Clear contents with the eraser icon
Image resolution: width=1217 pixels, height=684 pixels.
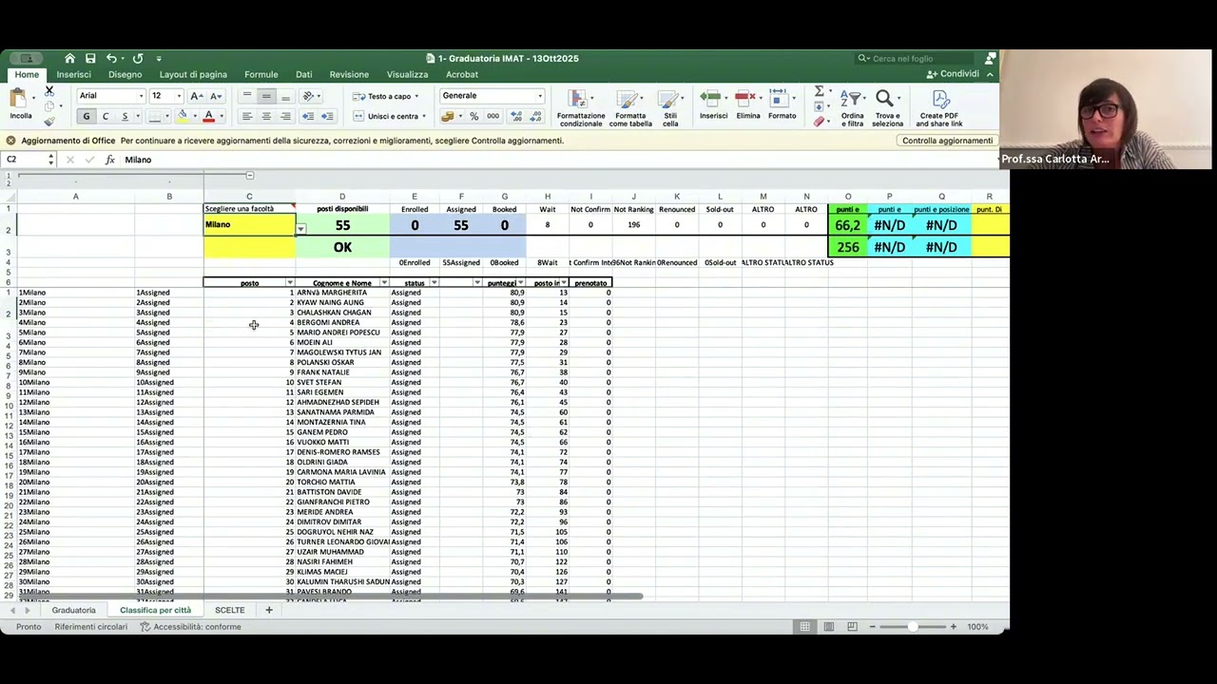click(x=819, y=122)
